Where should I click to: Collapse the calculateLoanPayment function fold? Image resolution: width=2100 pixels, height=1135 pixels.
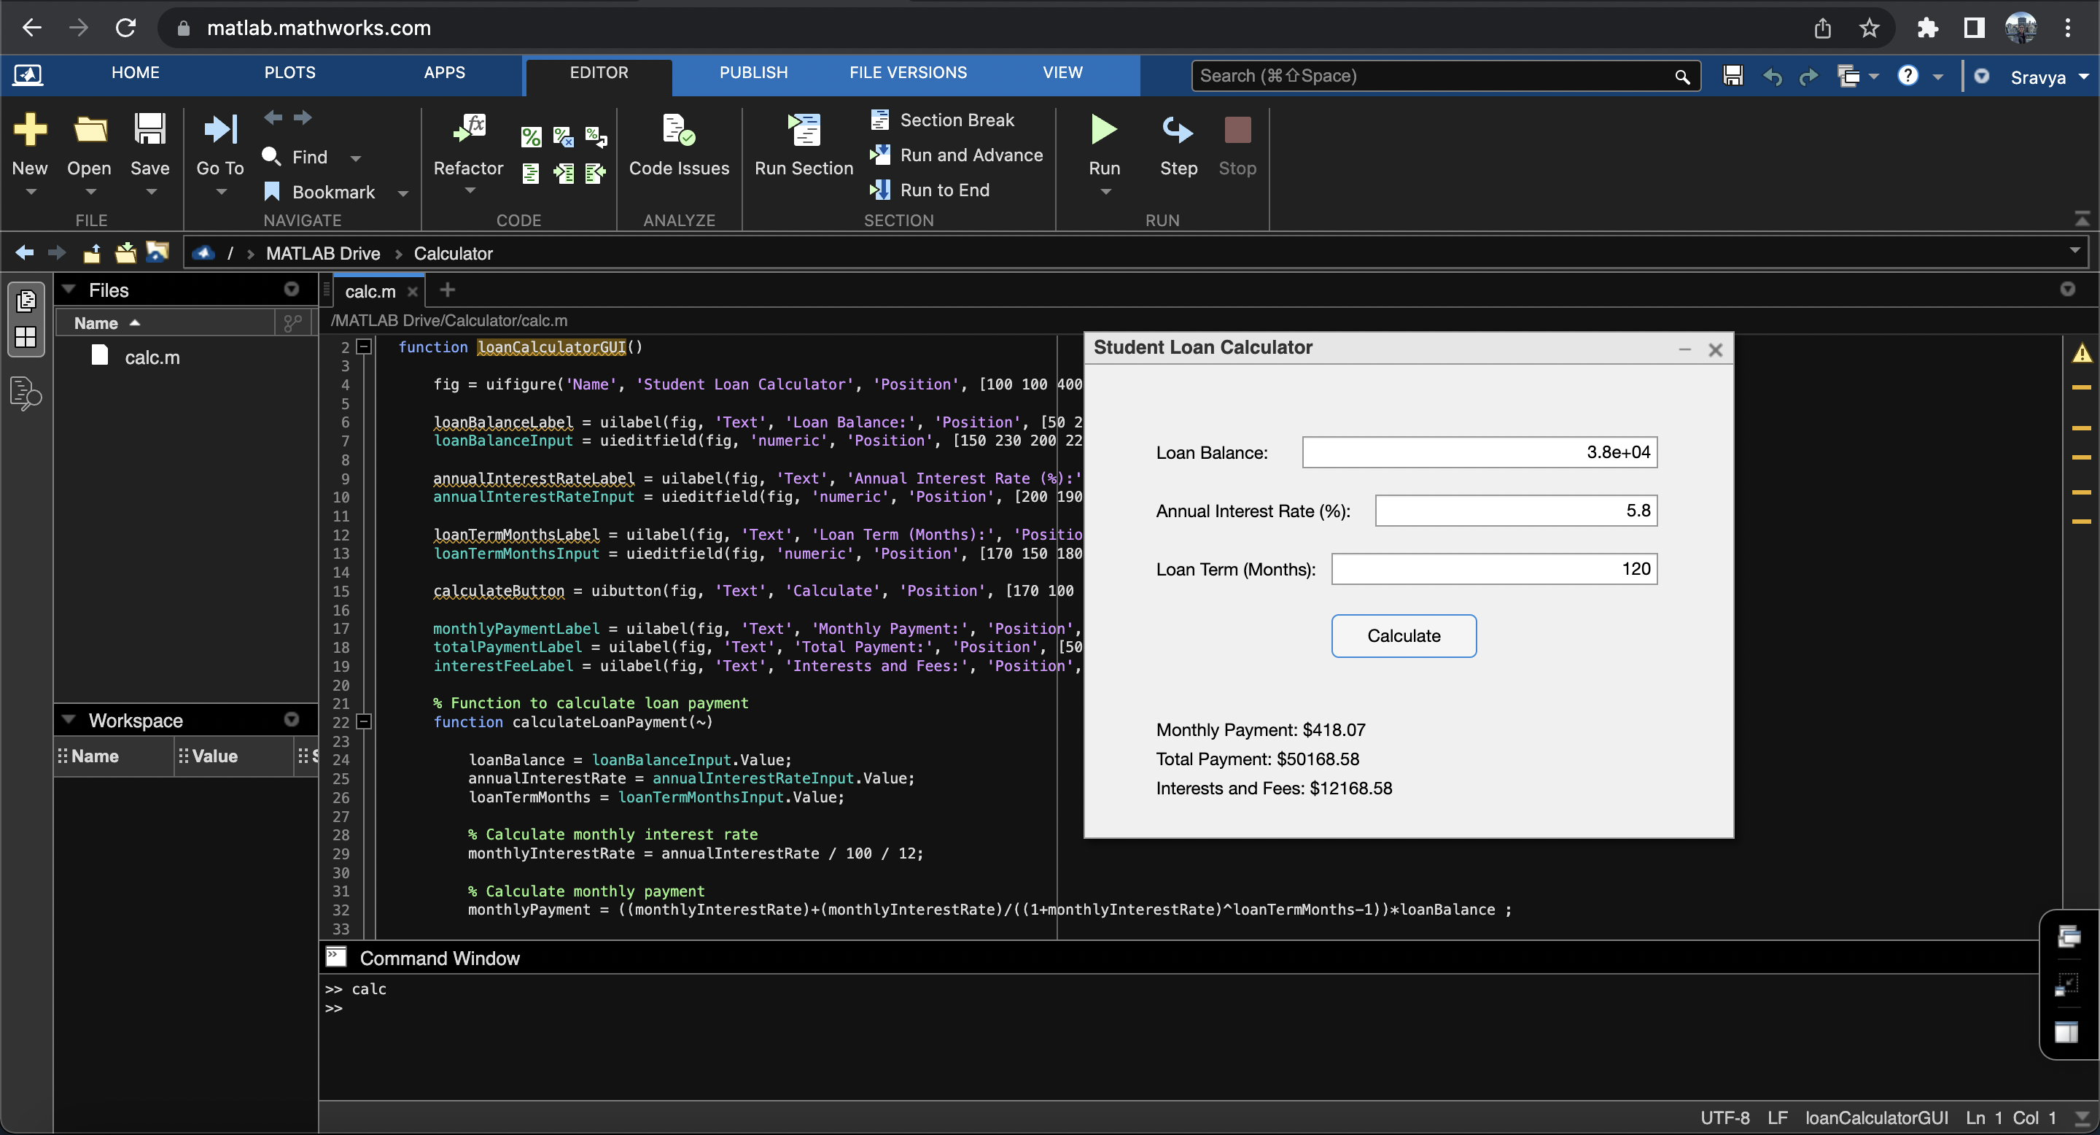pos(365,722)
